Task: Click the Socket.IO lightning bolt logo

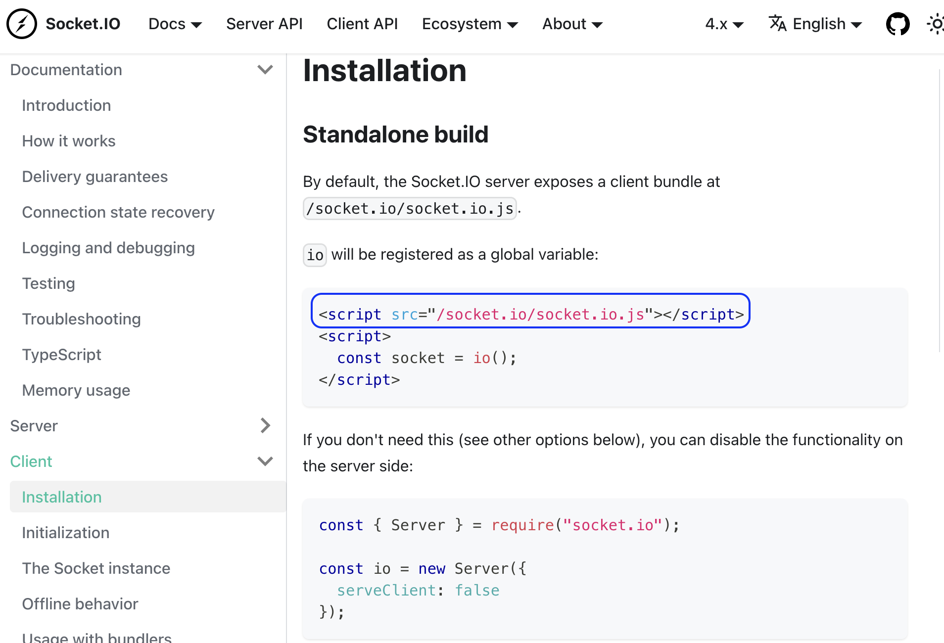Action: click(x=22, y=23)
